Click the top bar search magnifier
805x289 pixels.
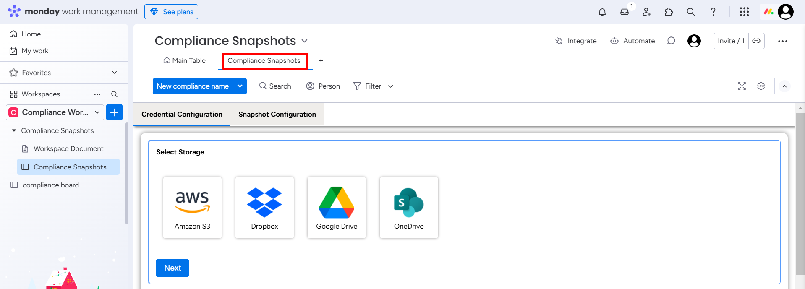click(691, 12)
